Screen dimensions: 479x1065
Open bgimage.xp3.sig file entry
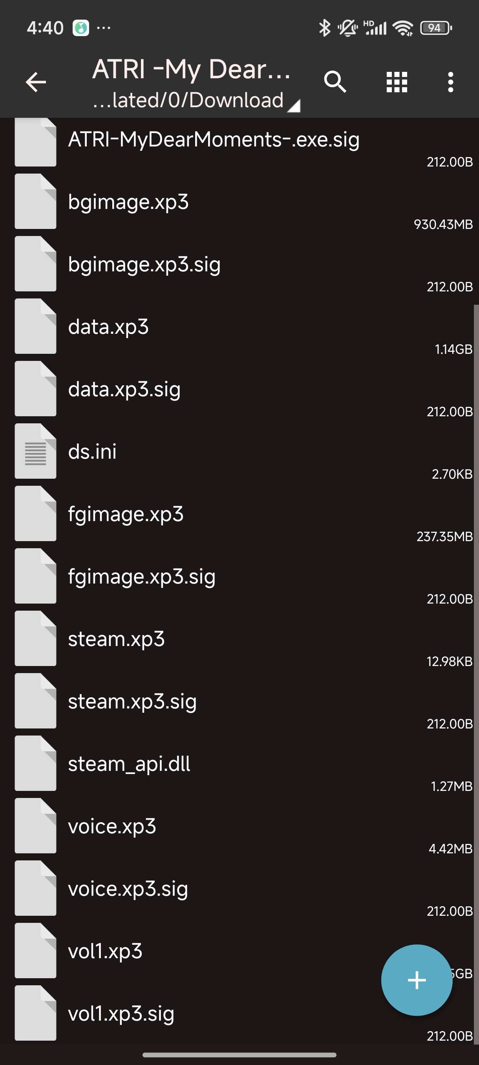[x=239, y=264]
